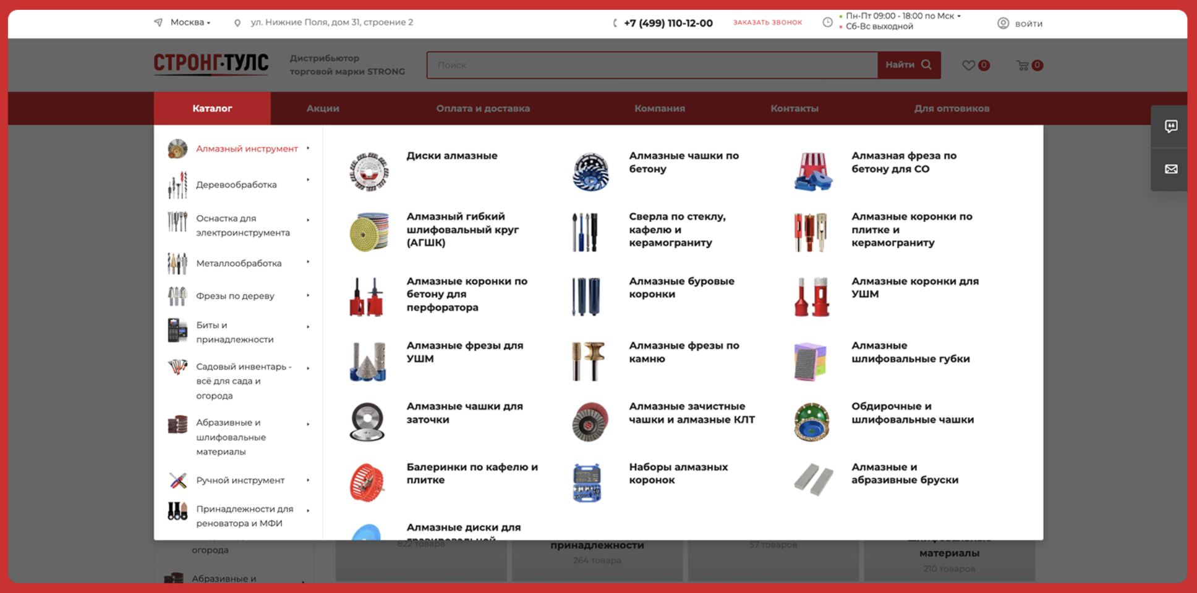Open the shopping cart icon
Viewport: 1197px width, 593px height.
pos(1023,65)
